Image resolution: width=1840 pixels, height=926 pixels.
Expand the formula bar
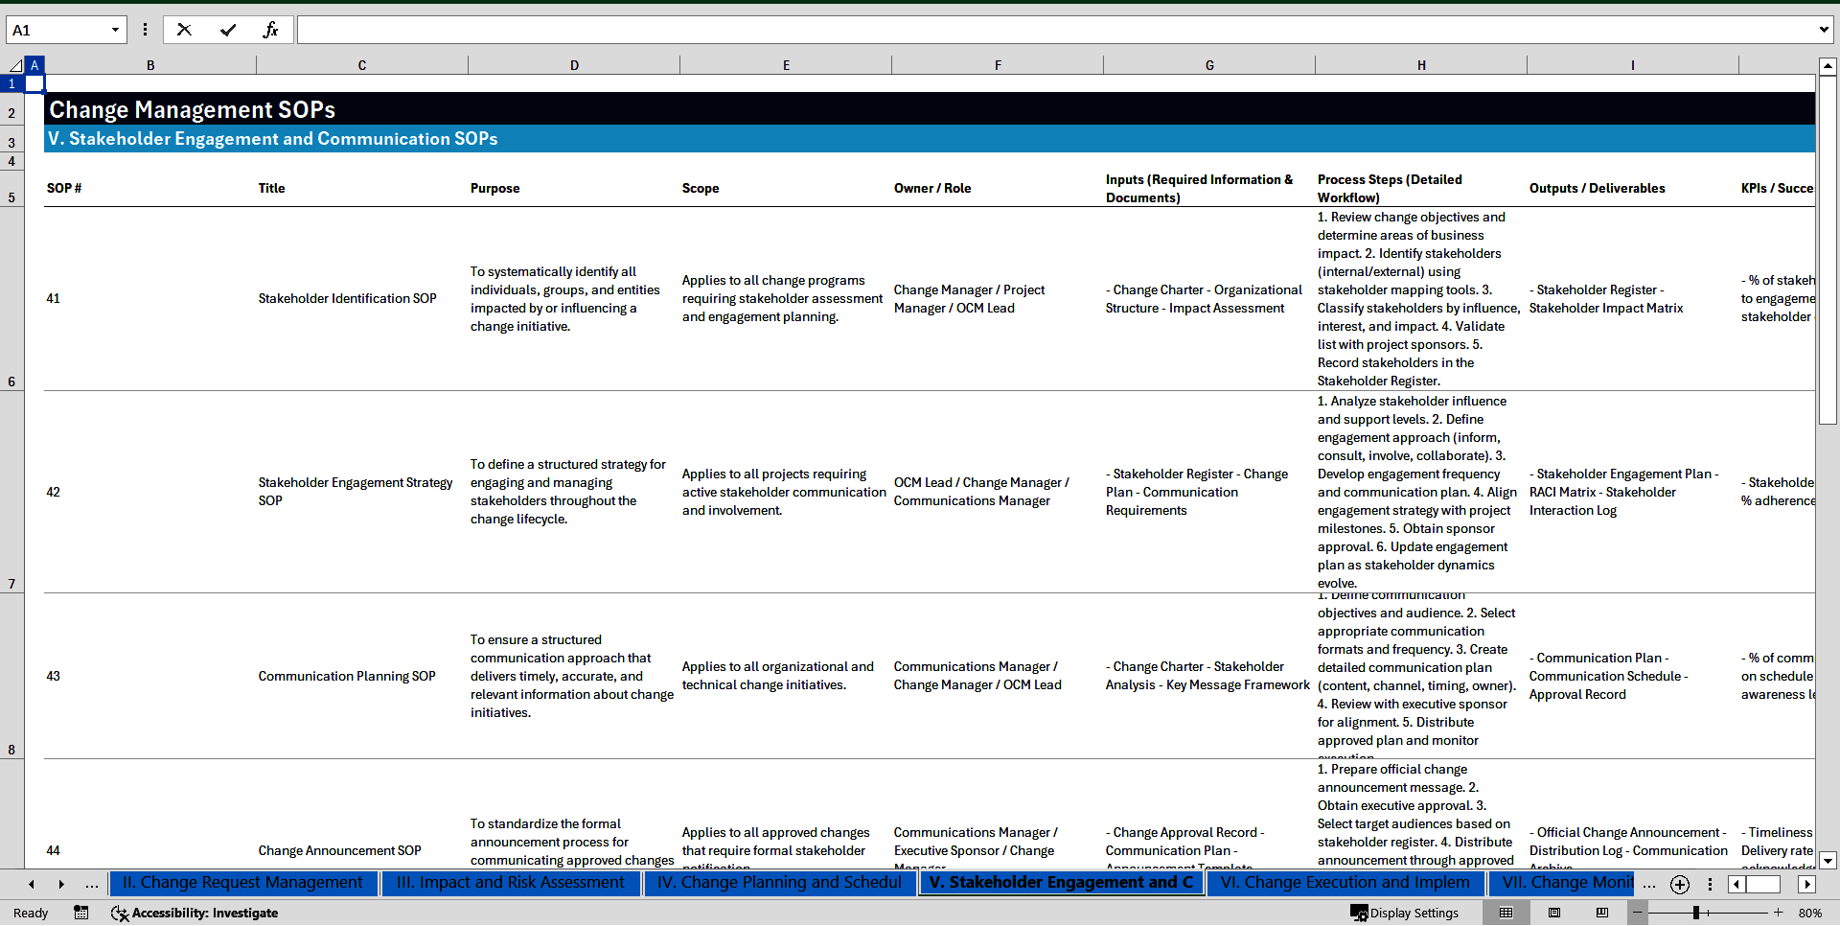click(1823, 30)
